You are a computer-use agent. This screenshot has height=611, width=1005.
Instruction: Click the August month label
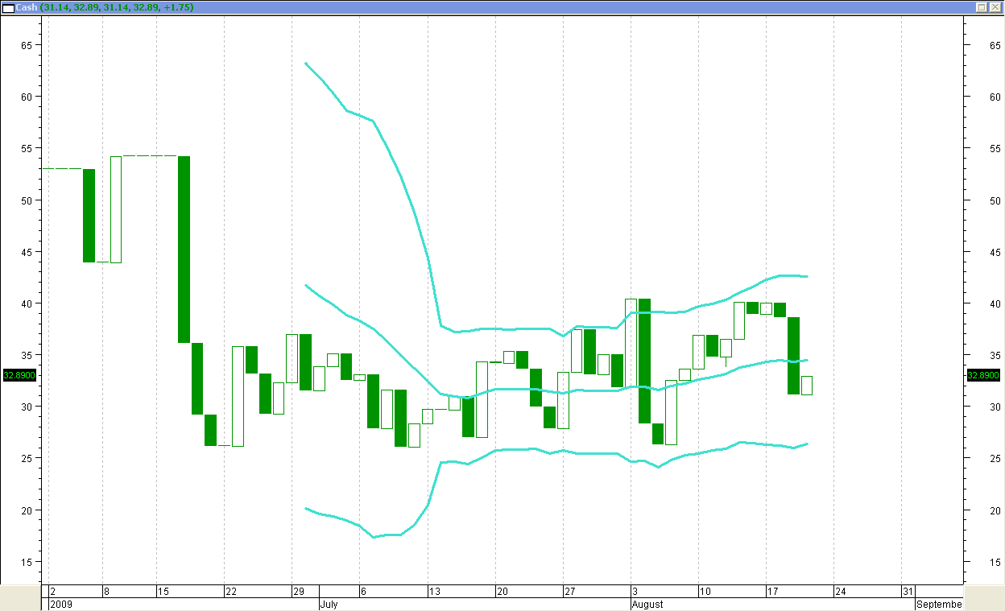tap(647, 605)
